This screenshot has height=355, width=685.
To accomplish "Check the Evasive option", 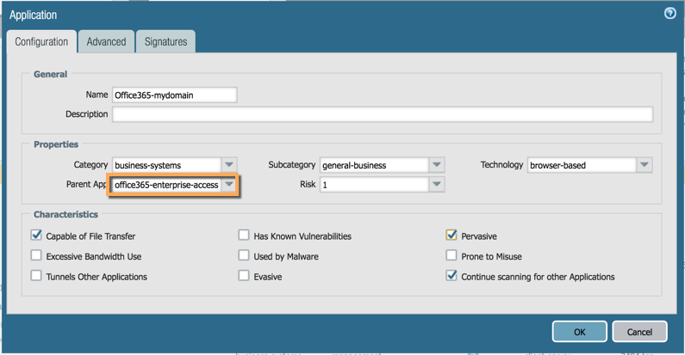I will (x=244, y=276).
